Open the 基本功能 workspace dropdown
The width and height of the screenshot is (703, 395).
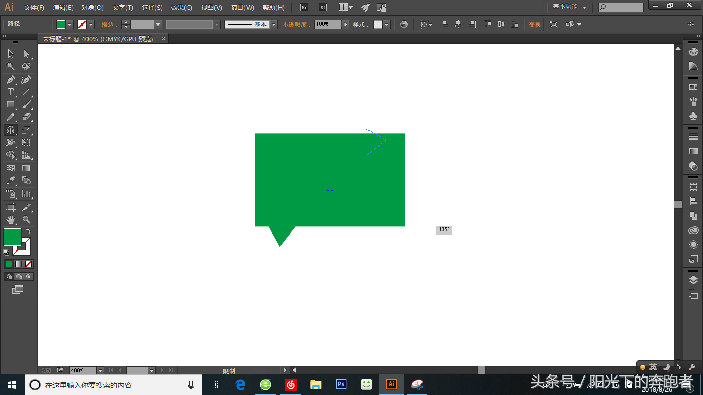coord(569,7)
